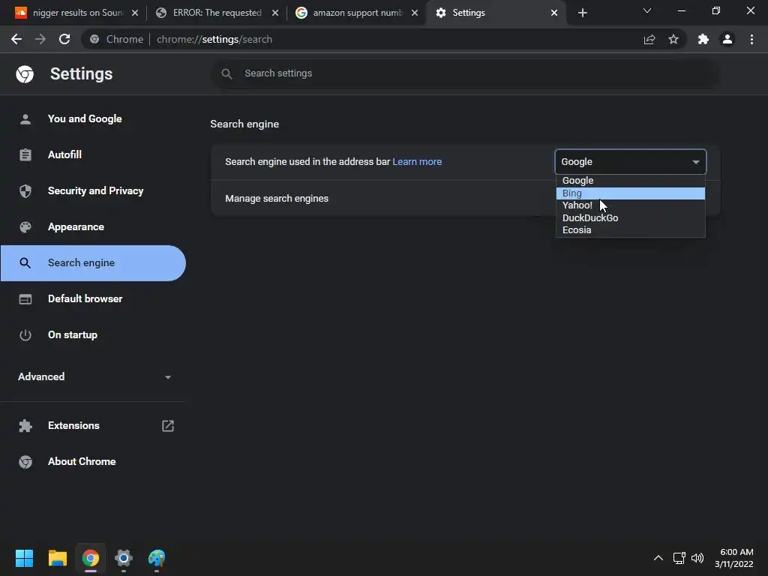The width and height of the screenshot is (768, 576).
Task: Open File Explorer from the taskbar
Action: [57, 558]
